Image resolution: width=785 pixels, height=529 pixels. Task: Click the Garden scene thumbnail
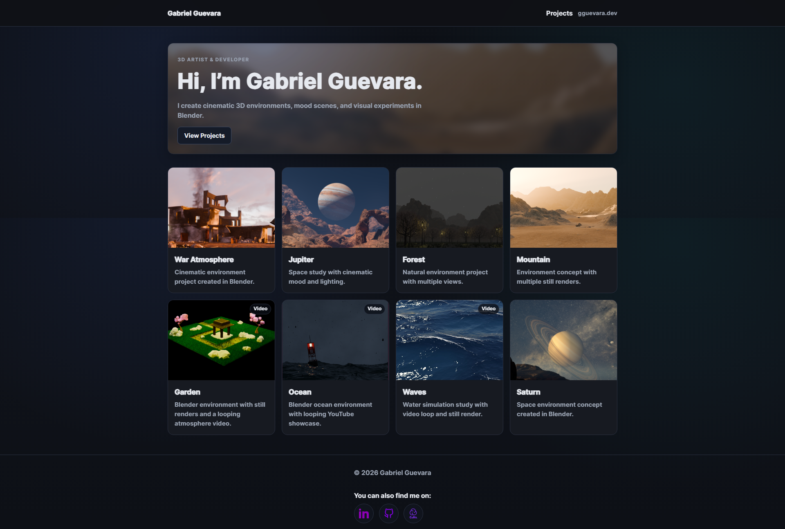point(221,340)
